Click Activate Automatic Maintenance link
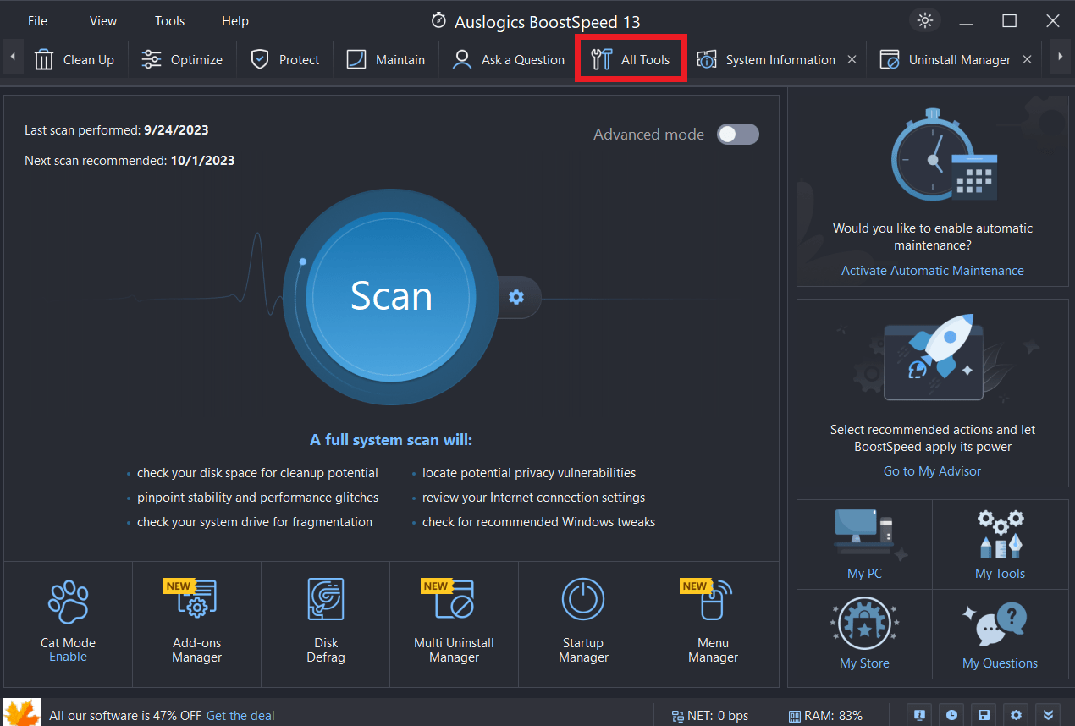 coord(932,271)
